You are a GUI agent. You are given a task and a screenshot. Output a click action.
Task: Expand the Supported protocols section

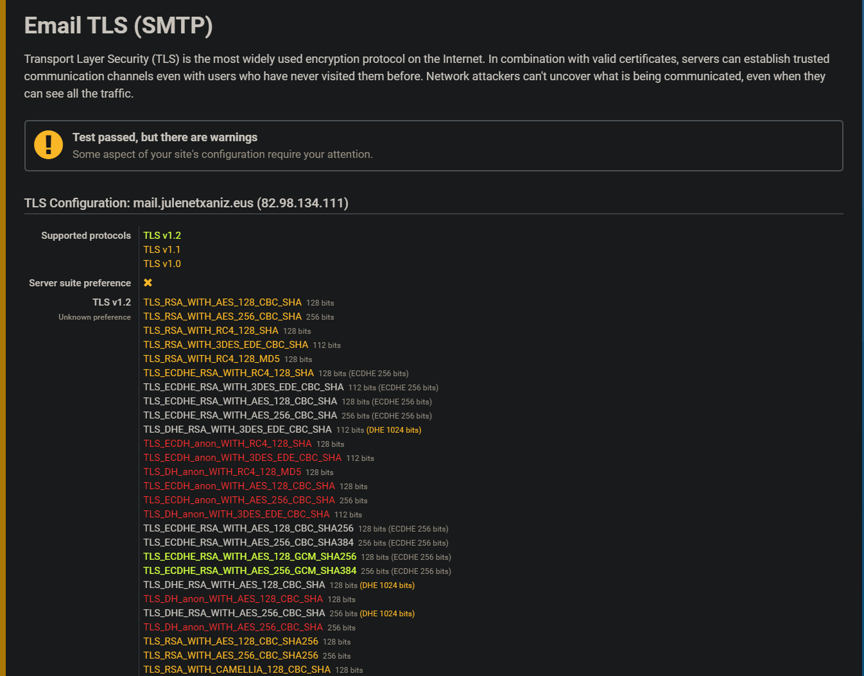point(85,235)
